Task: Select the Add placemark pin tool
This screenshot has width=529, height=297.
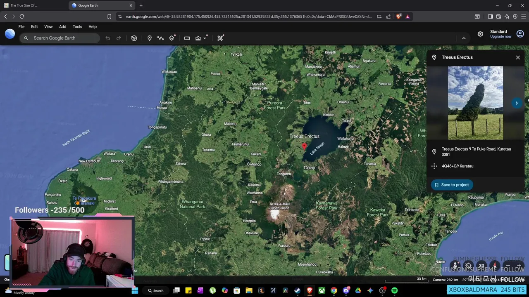Action: [150, 38]
